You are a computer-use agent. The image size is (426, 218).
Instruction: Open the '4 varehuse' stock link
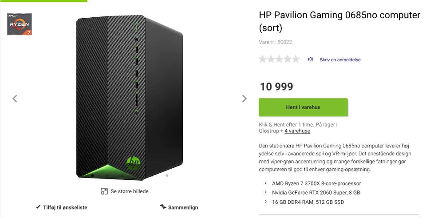297,131
